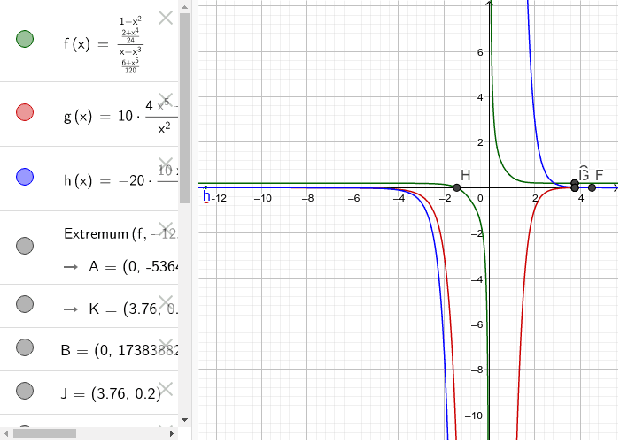Toggle visibility of function f(x) green circle
620x442 pixels.
[x=25, y=39]
